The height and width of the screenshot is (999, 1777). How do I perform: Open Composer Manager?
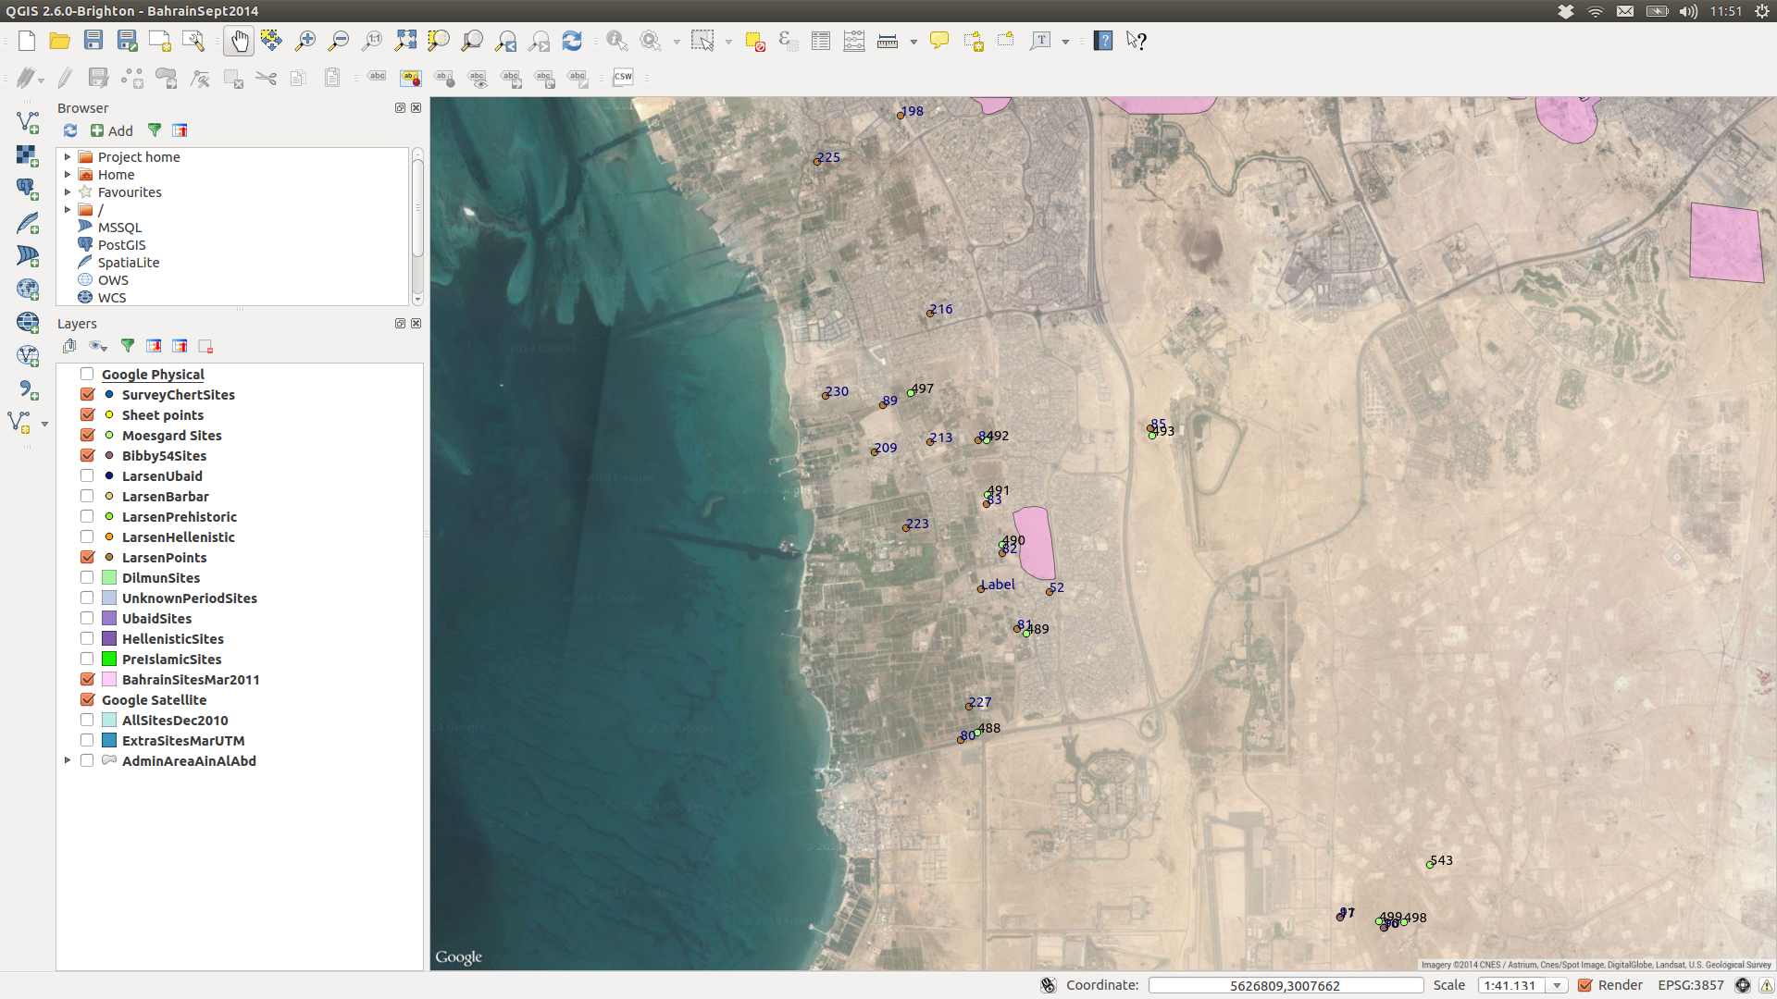pos(193,41)
